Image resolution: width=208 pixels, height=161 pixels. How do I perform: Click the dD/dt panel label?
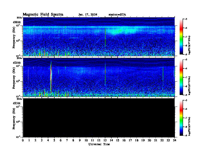(17, 63)
